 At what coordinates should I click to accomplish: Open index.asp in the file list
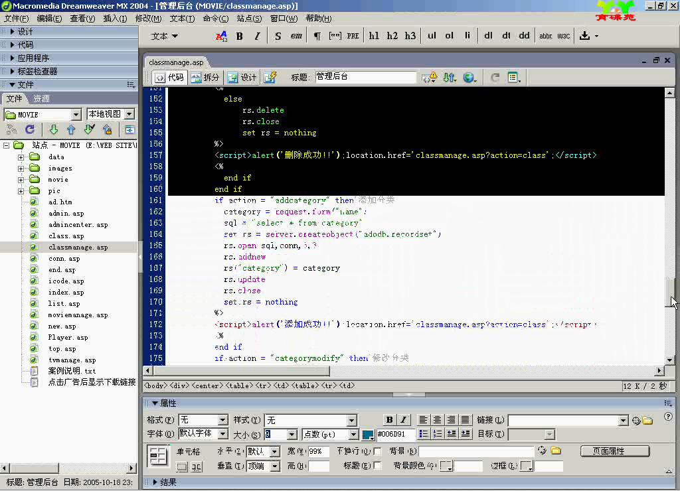point(66,293)
